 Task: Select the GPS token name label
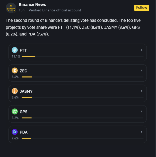coord(23,112)
